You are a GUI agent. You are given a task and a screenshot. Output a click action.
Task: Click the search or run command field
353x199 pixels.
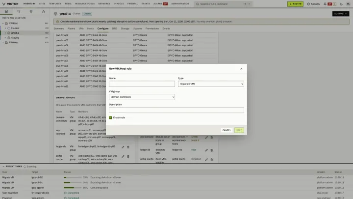tap(223, 4)
